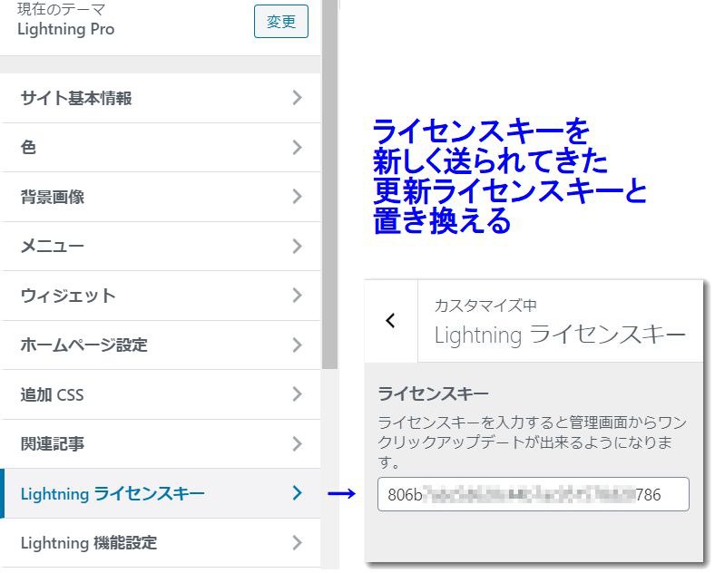Image resolution: width=715 pixels, height=573 pixels.
Task: Go back with the left arrow in customizer panel
Action: coord(391,321)
